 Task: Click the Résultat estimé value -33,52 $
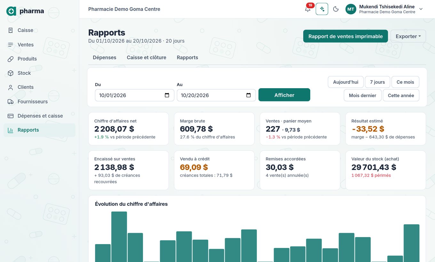pyautogui.click(x=368, y=129)
